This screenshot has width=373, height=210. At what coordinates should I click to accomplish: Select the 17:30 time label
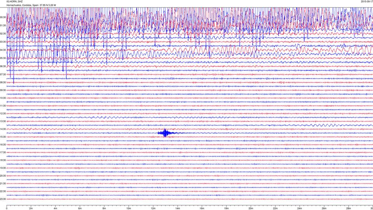coord(3,152)
